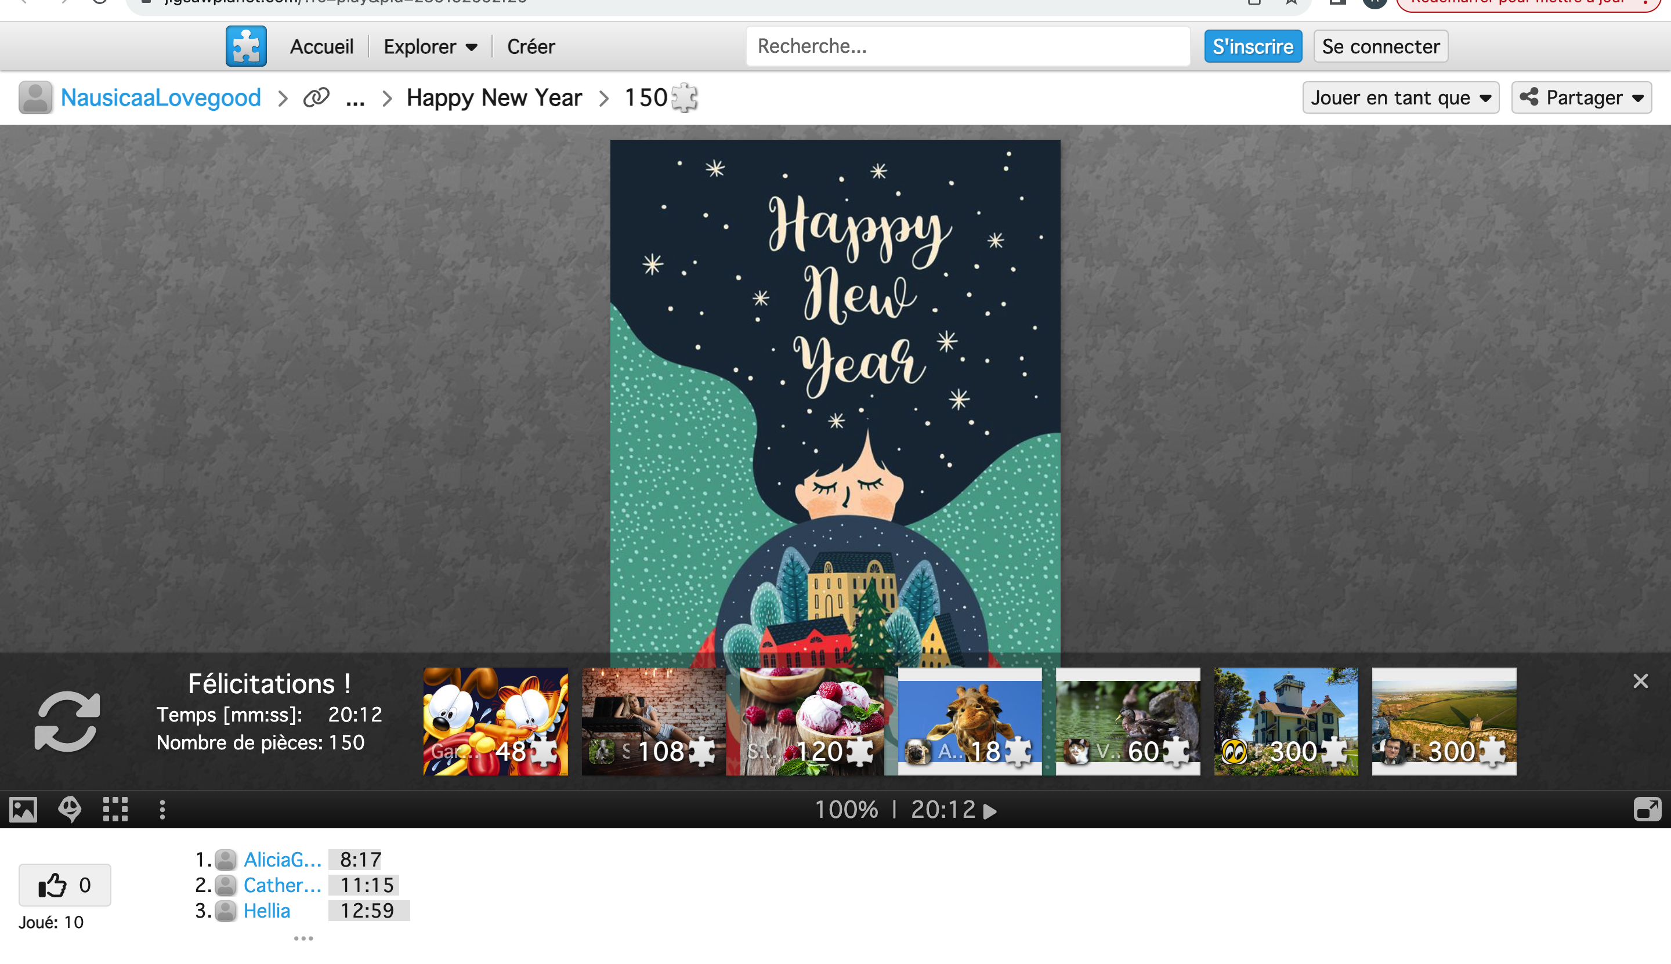
Task: Click the thumbs-up like button
Action: pyautogui.click(x=65, y=885)
